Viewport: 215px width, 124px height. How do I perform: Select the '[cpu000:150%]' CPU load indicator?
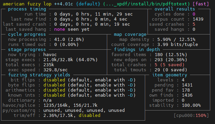[191, 116]
